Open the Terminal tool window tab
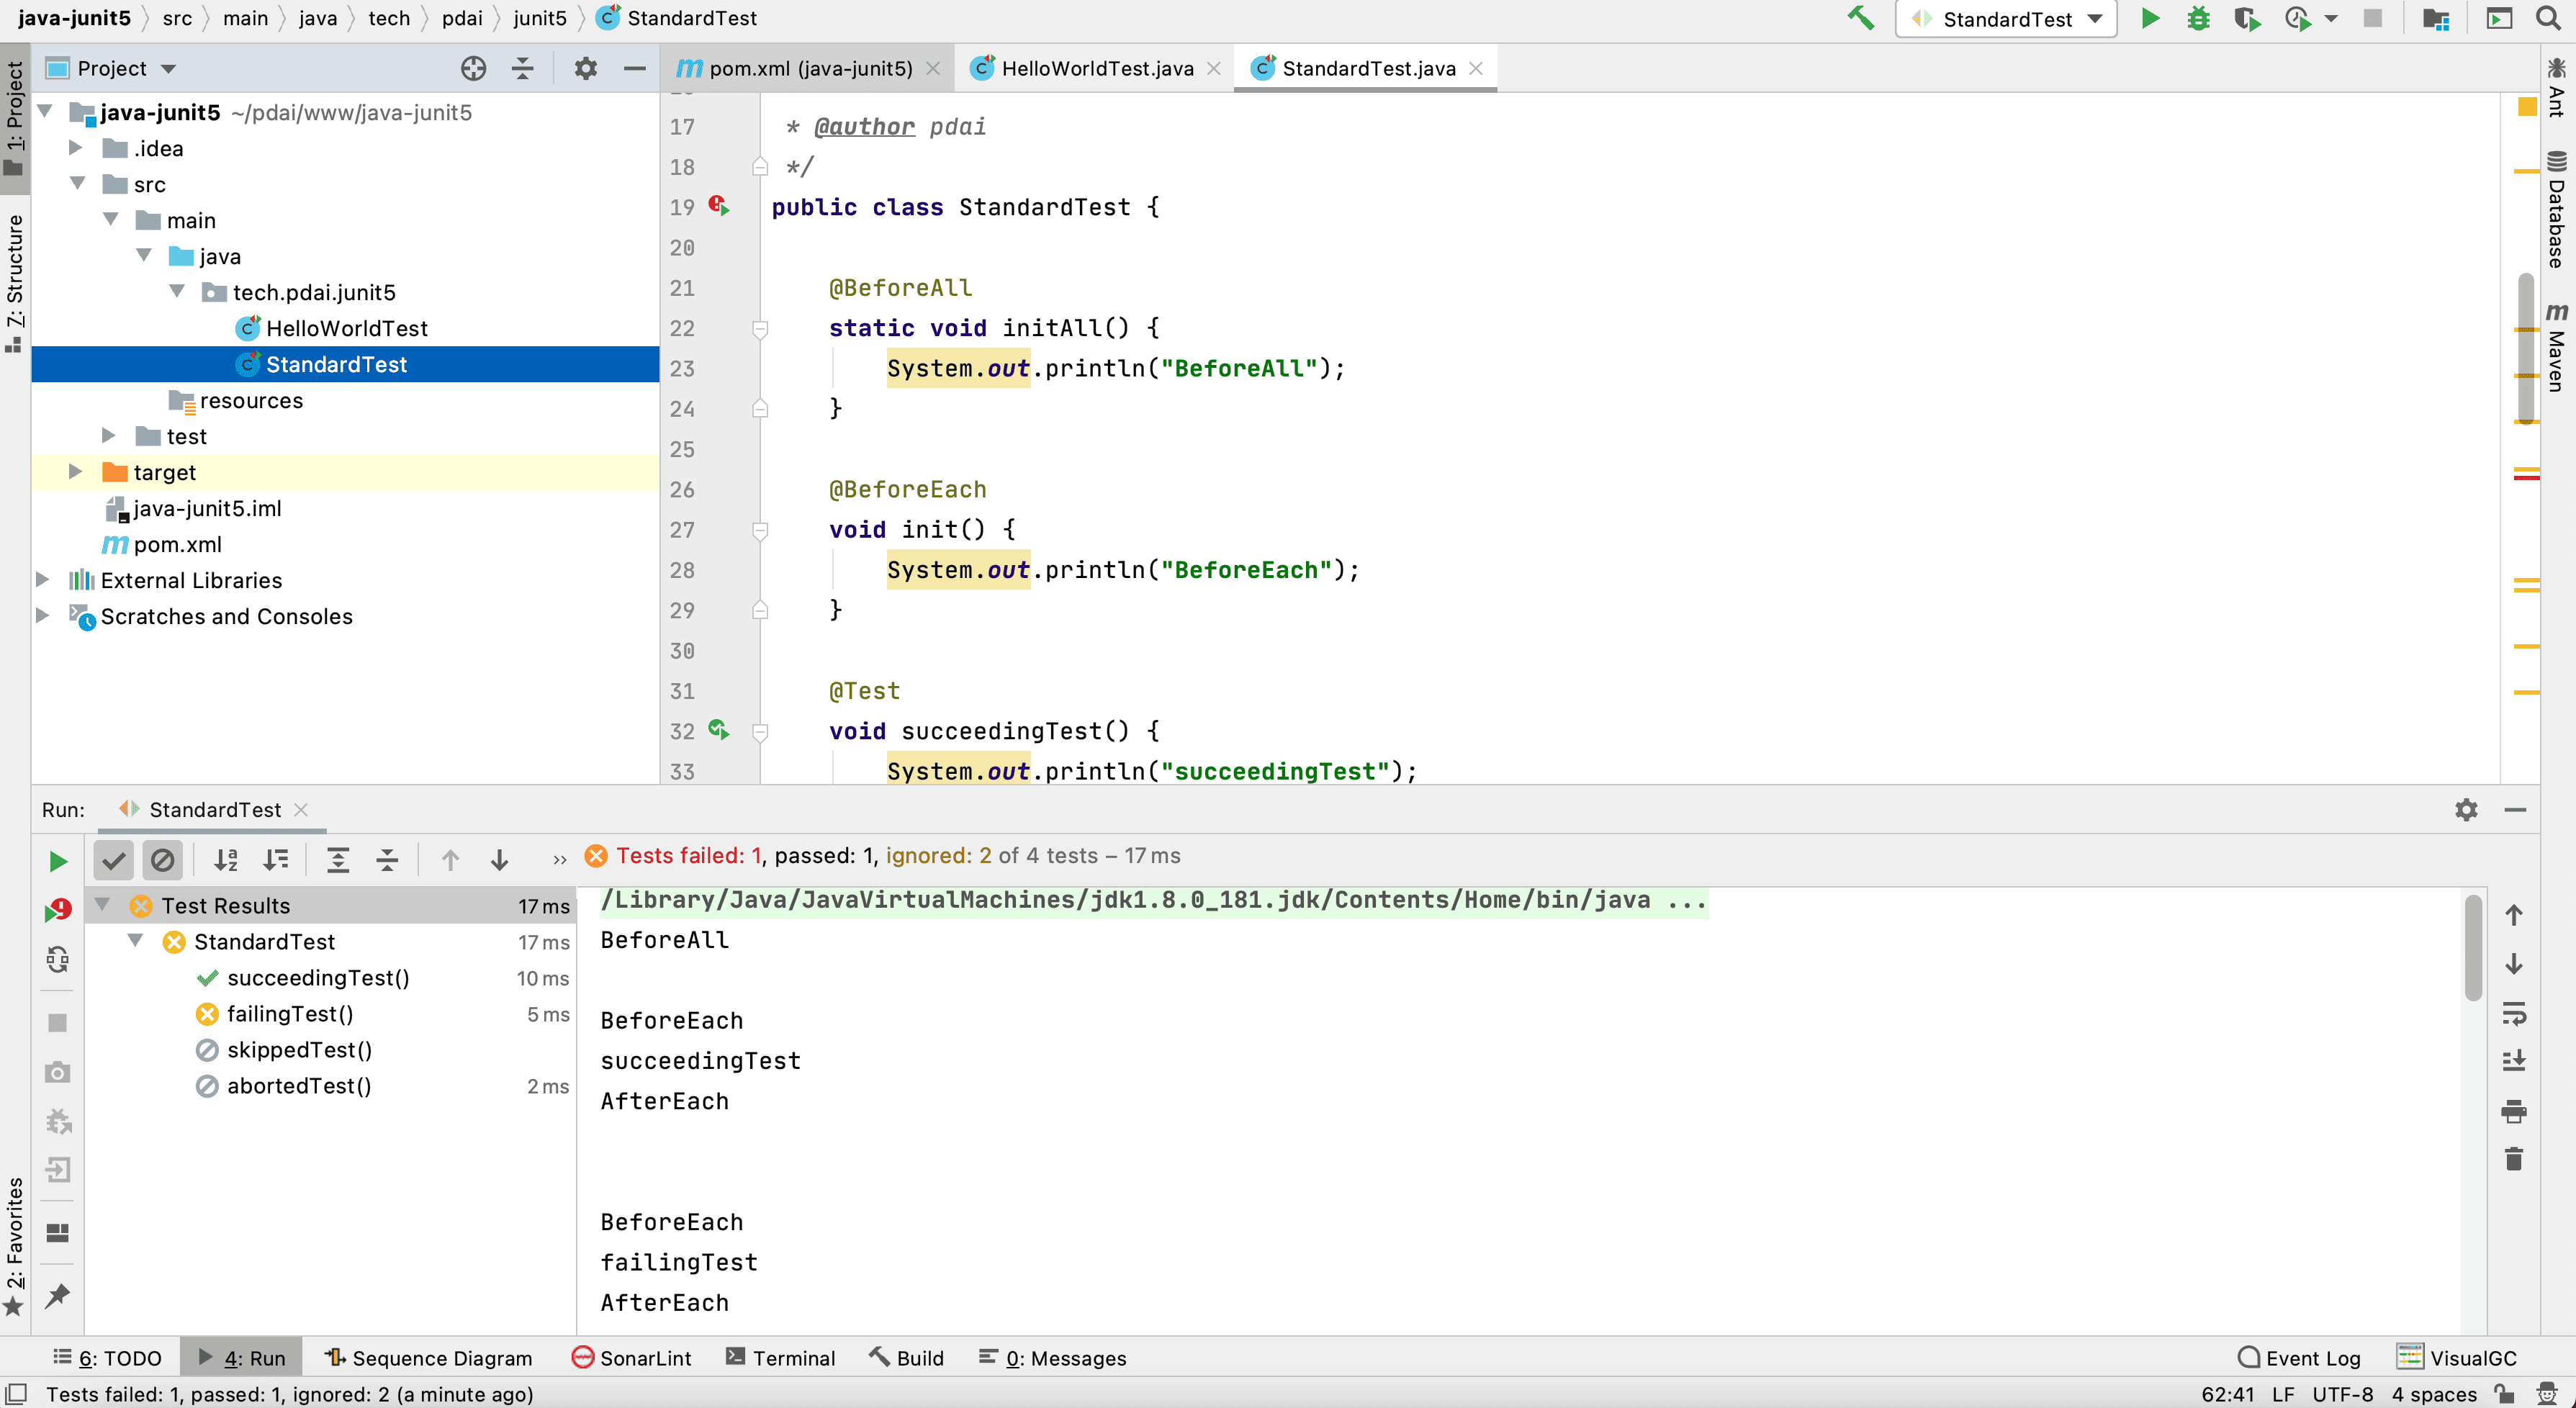Screen dimensions: 2576x1408 click(x=781, y=1358)
